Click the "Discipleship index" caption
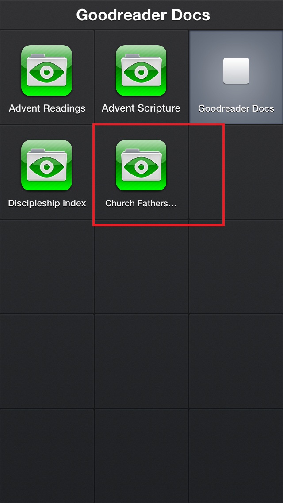Viewport: 283px width, 503px height. (x=47, y=203)
